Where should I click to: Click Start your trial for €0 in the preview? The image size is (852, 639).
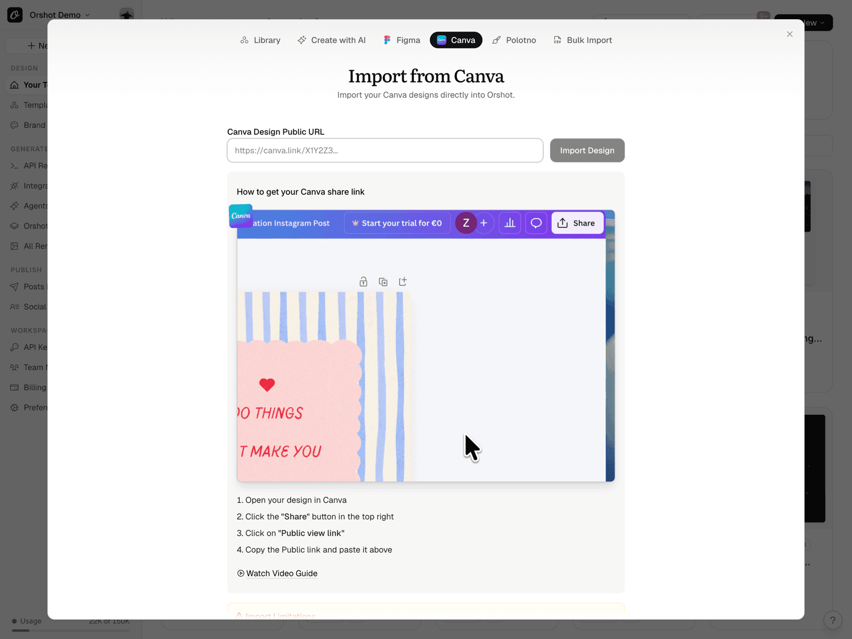click(397, 223)
